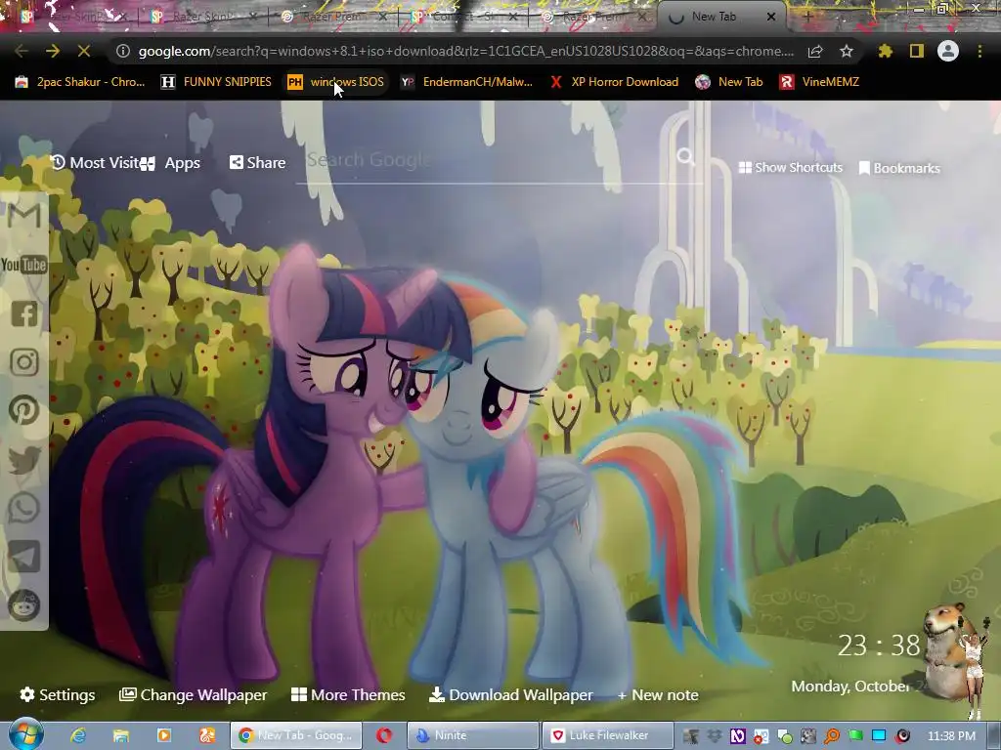
Task: Click the Share button
Action: click(x=257, y=163)
